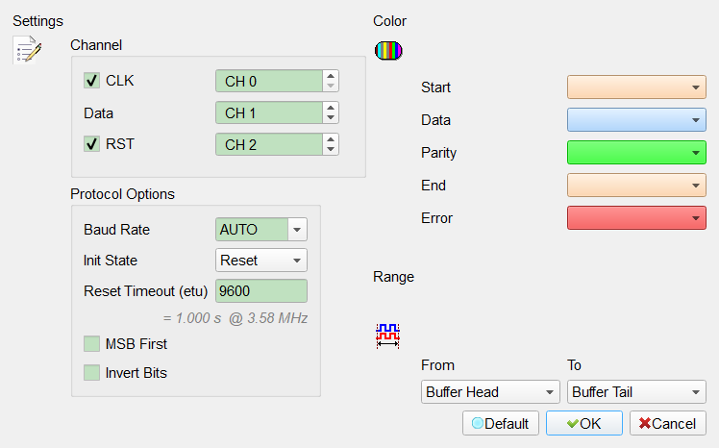719x448 pixels.
Task: Confirm settings with the OK button
Action: click(x=584, y=423)
